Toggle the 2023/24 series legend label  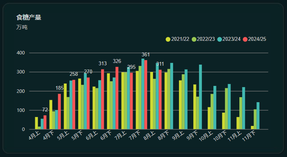pos(232,39)
